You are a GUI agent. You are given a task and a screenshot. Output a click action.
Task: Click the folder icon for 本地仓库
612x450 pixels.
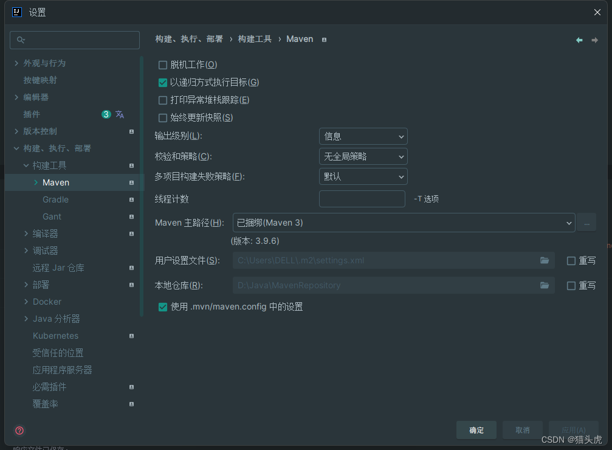pyautogui.click(x=545, y=286)
